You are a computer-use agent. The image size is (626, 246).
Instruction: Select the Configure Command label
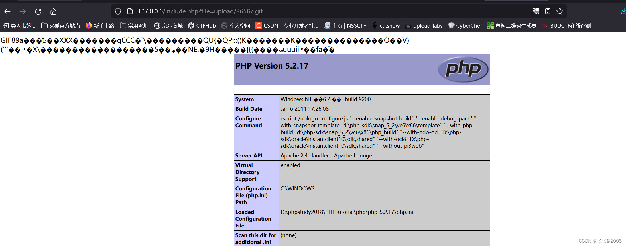(x=249, y=122)
